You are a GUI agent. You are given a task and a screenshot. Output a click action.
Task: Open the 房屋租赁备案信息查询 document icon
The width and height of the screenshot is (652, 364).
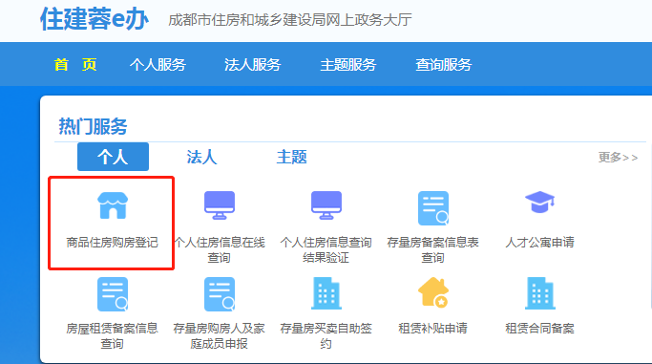pos(113,294)
